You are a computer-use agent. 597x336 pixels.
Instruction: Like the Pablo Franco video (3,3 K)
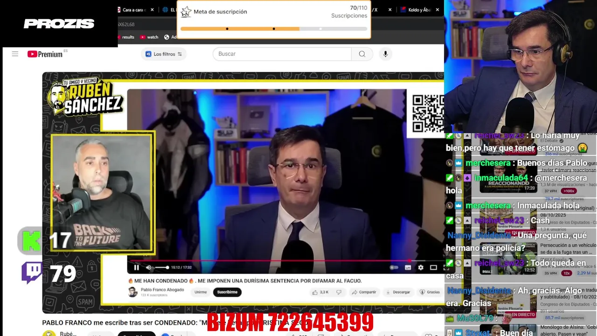[320, 292]
